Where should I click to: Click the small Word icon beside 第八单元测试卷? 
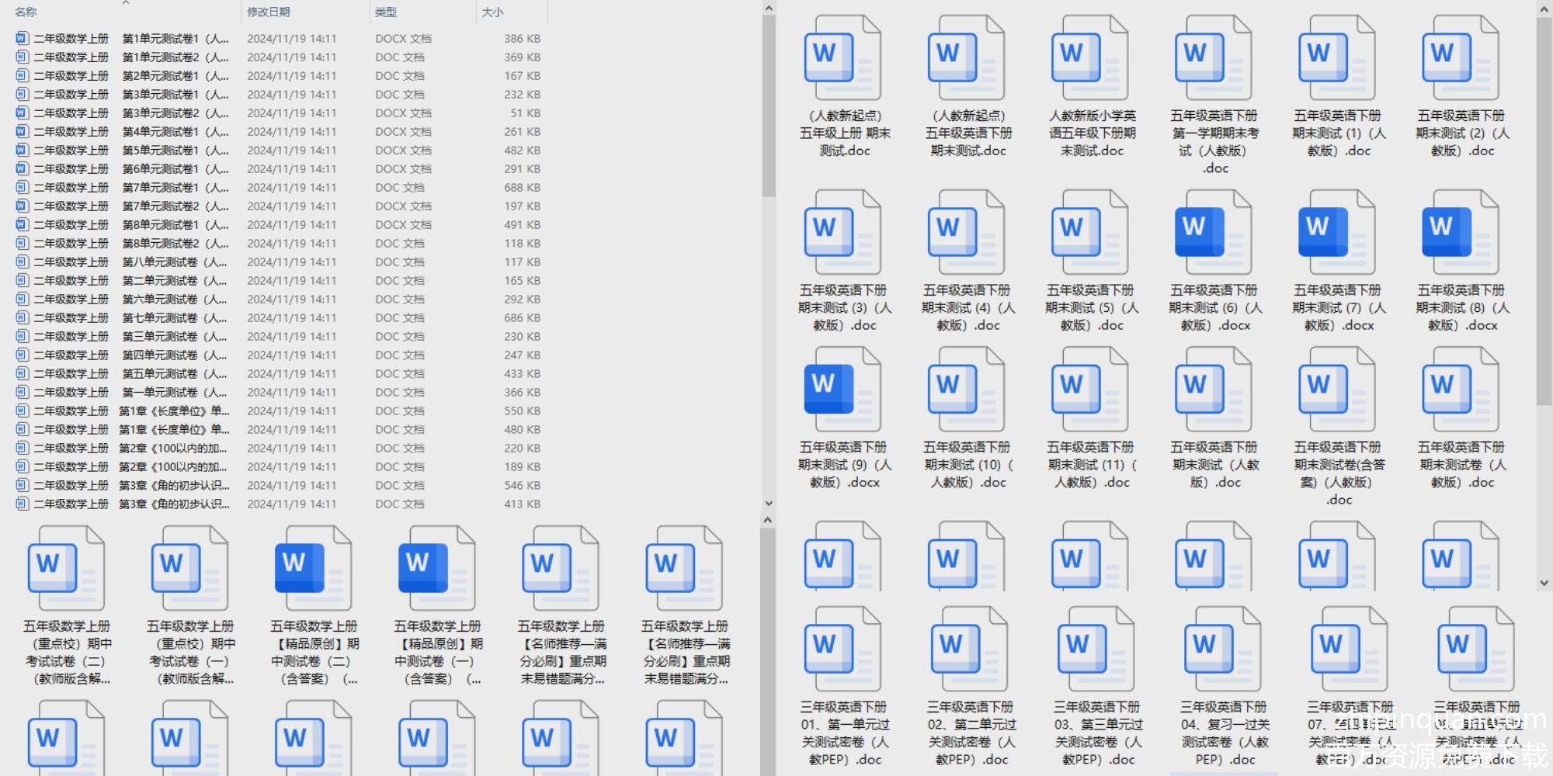coord(22,262)
